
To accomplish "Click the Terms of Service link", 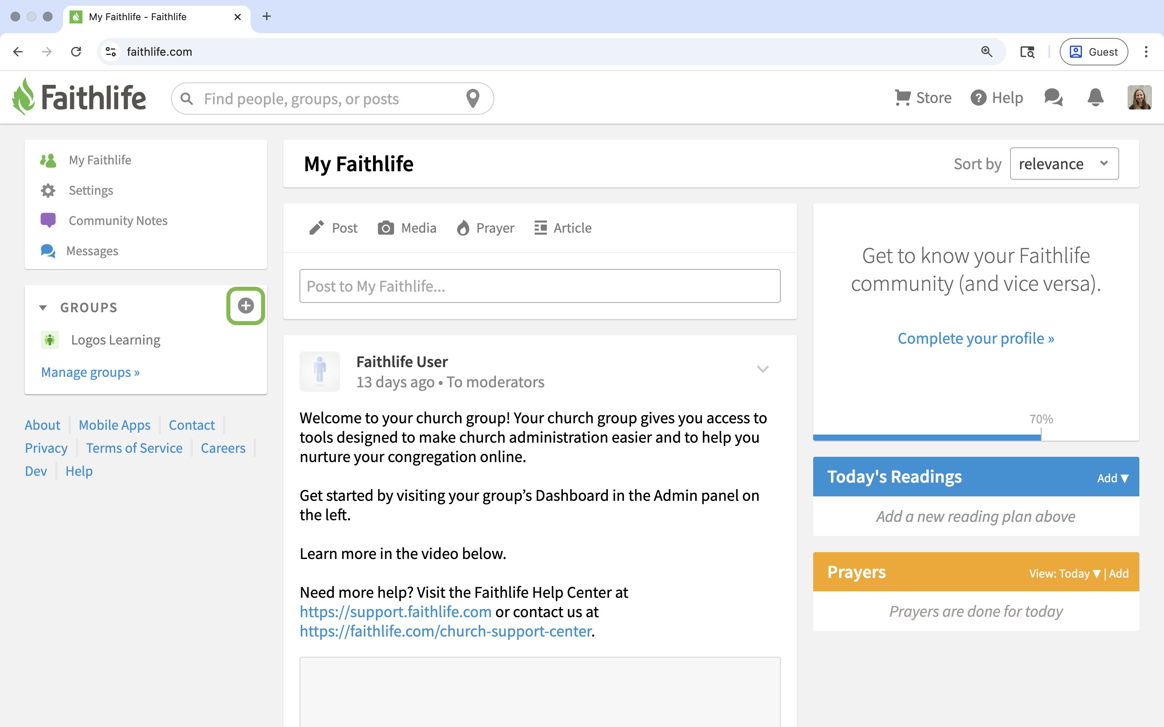I will click(x=134, y=448).
